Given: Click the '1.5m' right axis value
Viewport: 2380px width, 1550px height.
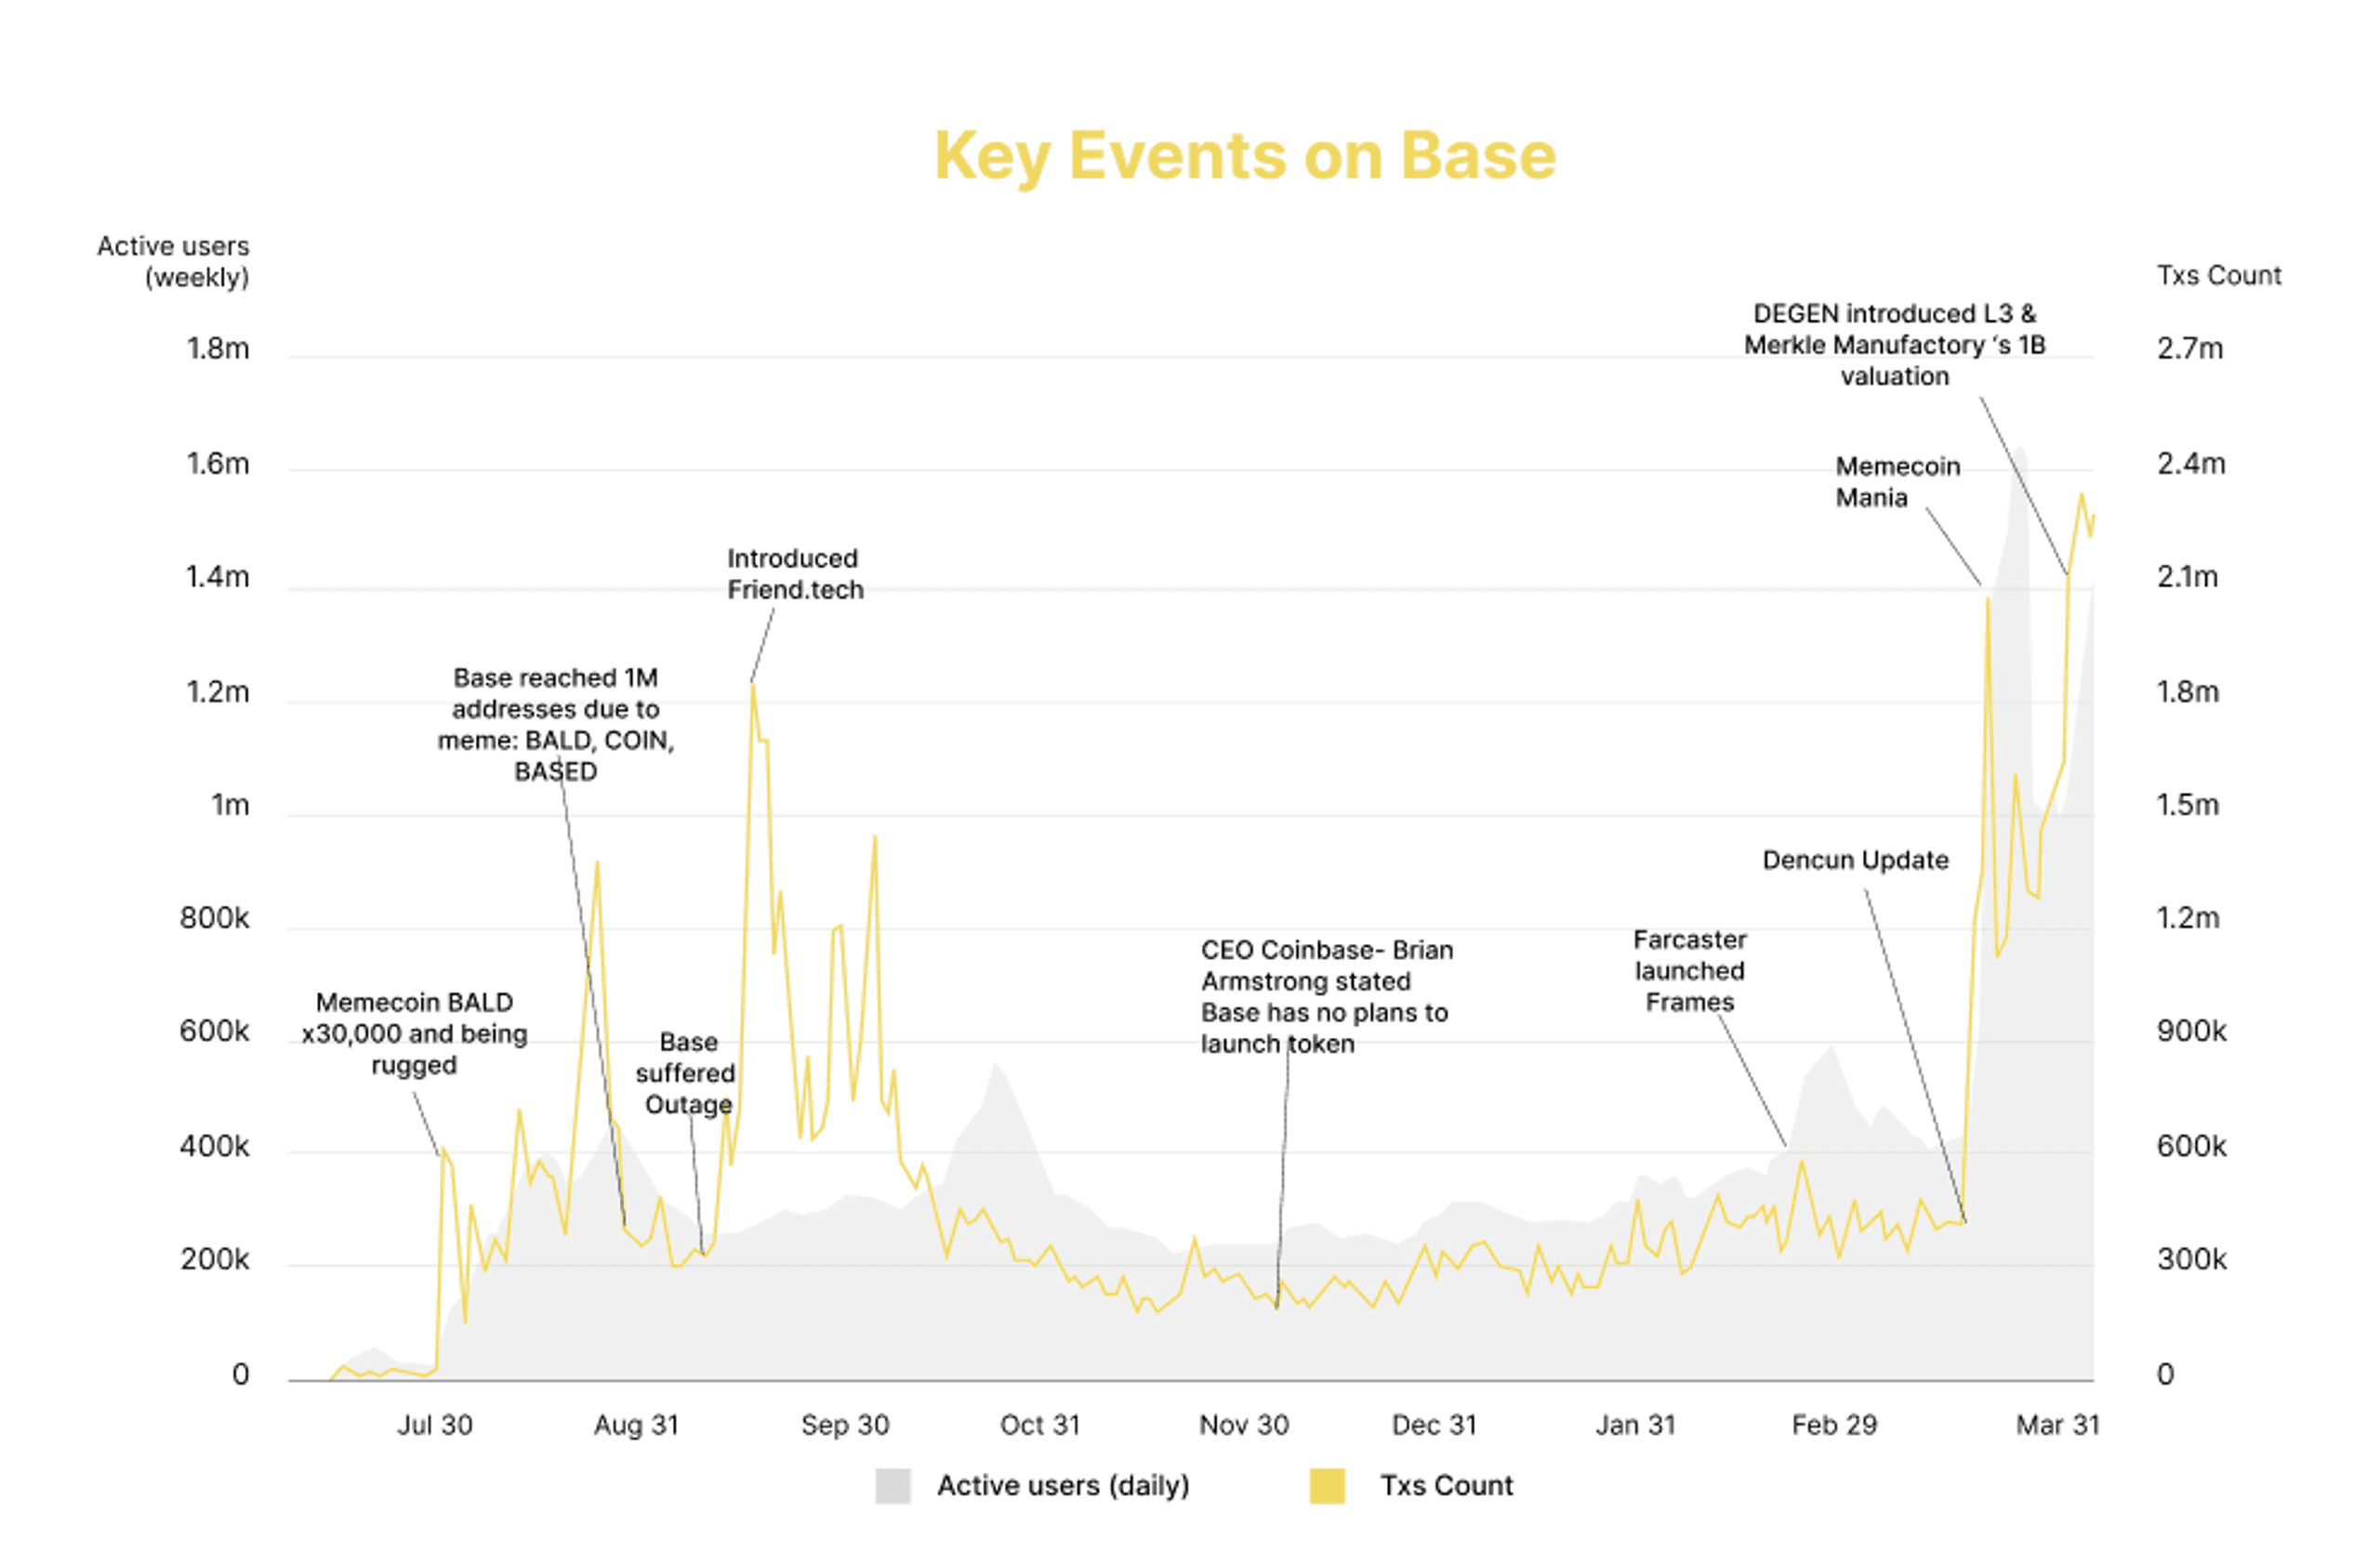Looking at the screenshot, I should point(2187,805).
